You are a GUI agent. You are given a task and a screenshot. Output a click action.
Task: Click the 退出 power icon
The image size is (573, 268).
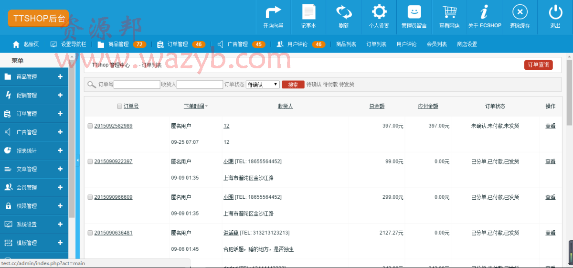coord(555,12)
